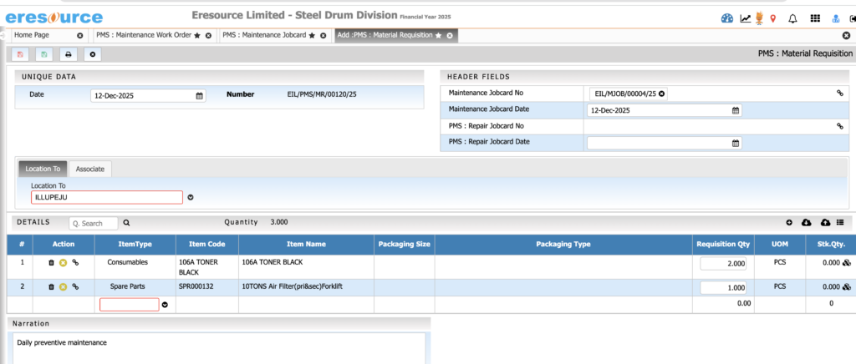Click the search magnifier in Details

coord(127,224)
